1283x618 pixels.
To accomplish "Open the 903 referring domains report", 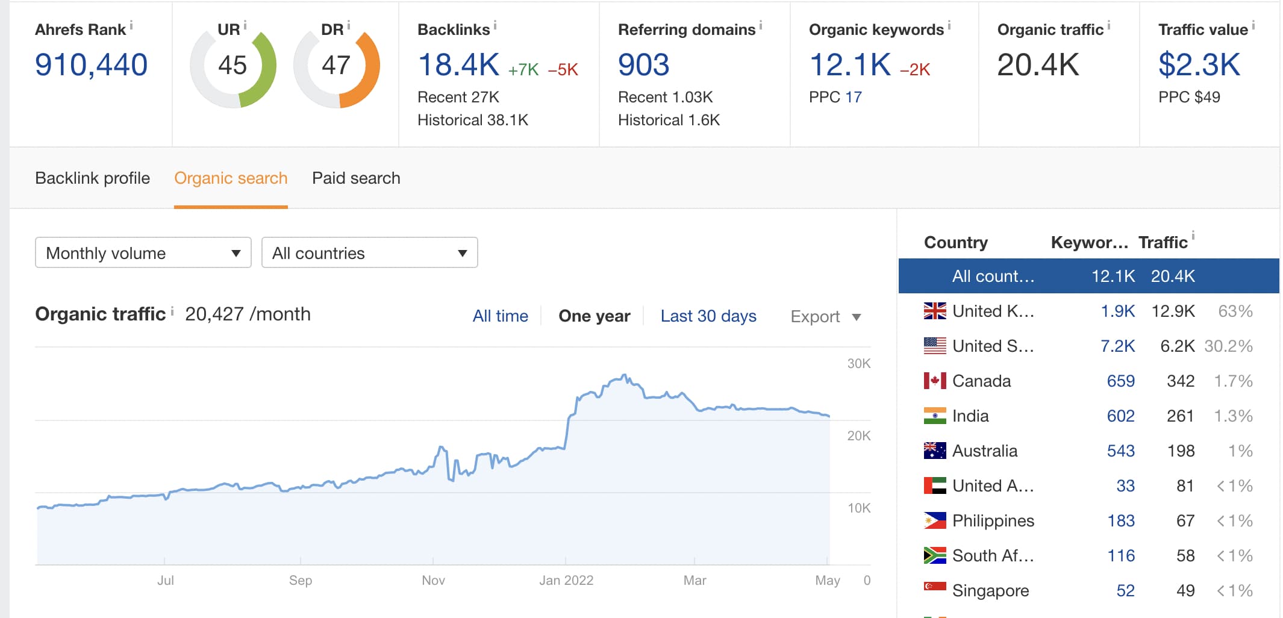I will pyautogui.click(x=643, y=65).
